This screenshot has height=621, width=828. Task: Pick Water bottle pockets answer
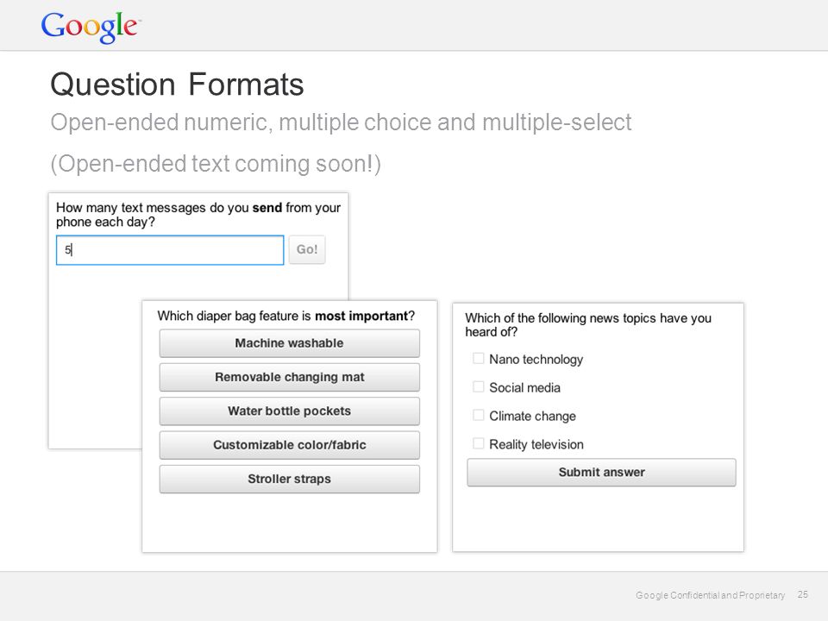[x=290, y=411]
